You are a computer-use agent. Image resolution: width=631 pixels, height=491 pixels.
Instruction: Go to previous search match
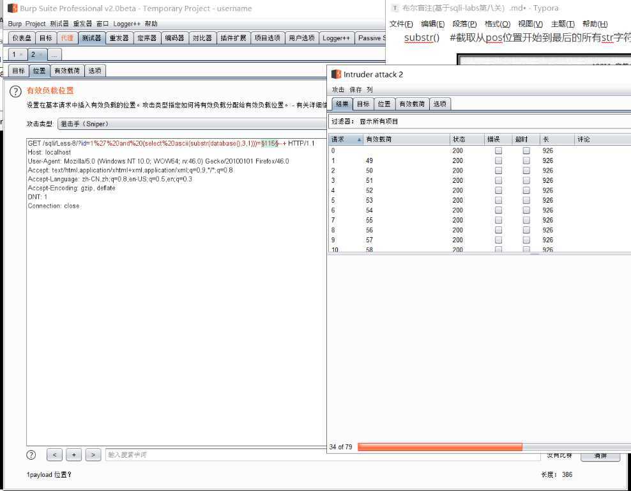point(54,455)
